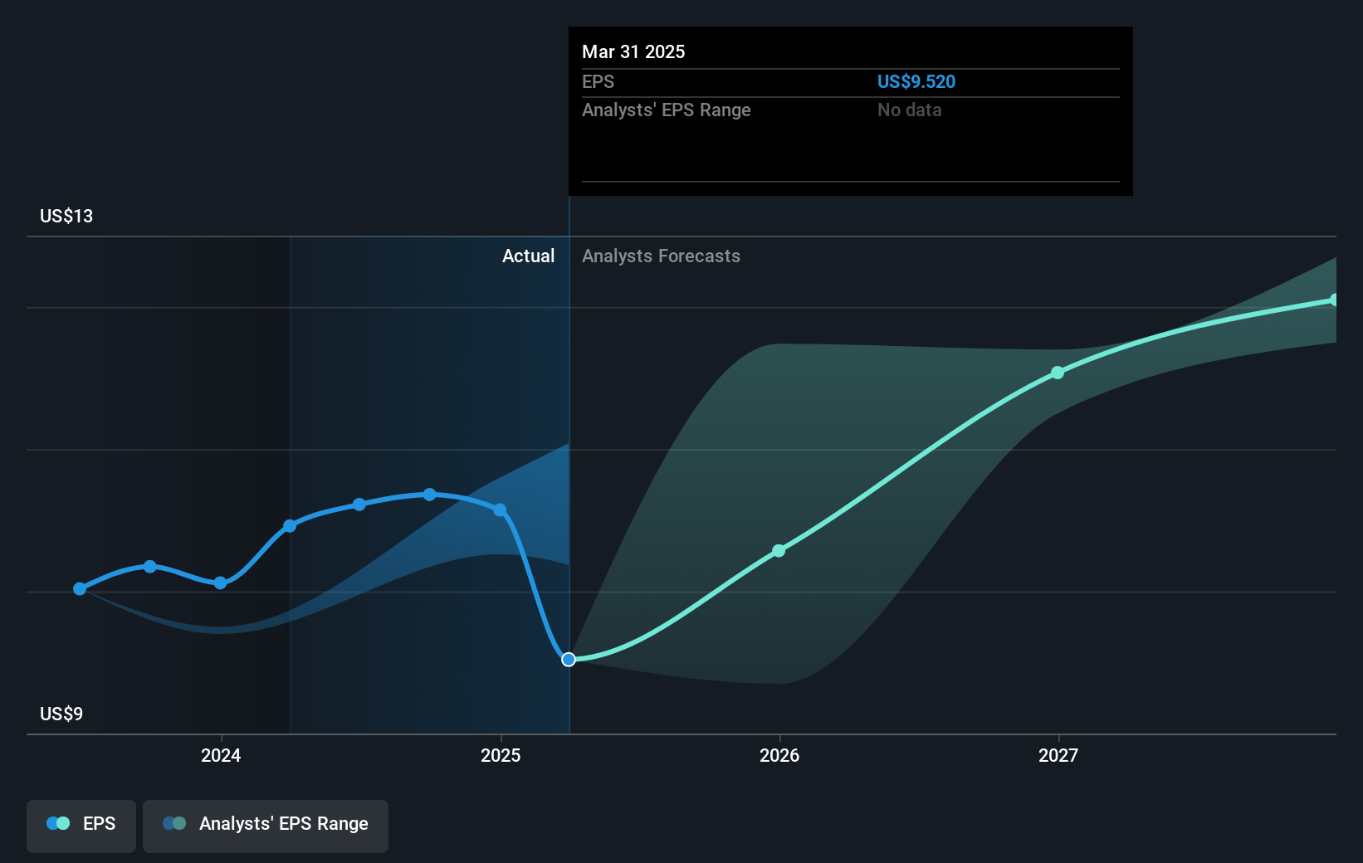Click the 2027 x-axis label
The height and width of the screenshot is (863, 1363).
pyautogui.click(x=1058, y=755)
